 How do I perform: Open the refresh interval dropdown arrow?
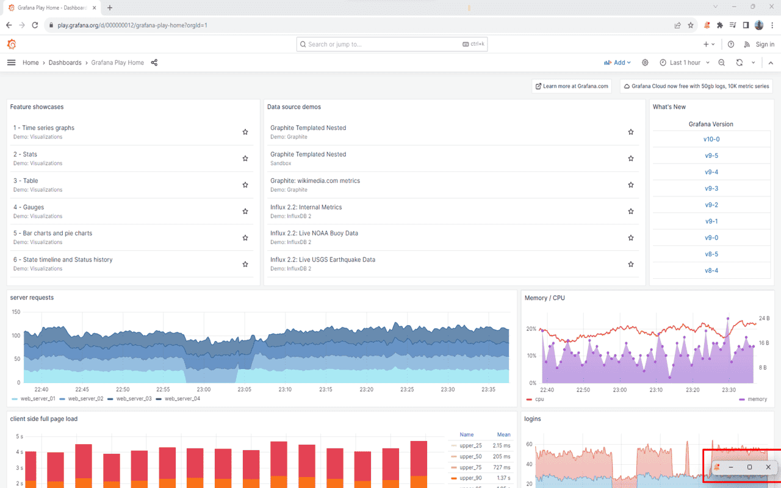tap(754, 62)
